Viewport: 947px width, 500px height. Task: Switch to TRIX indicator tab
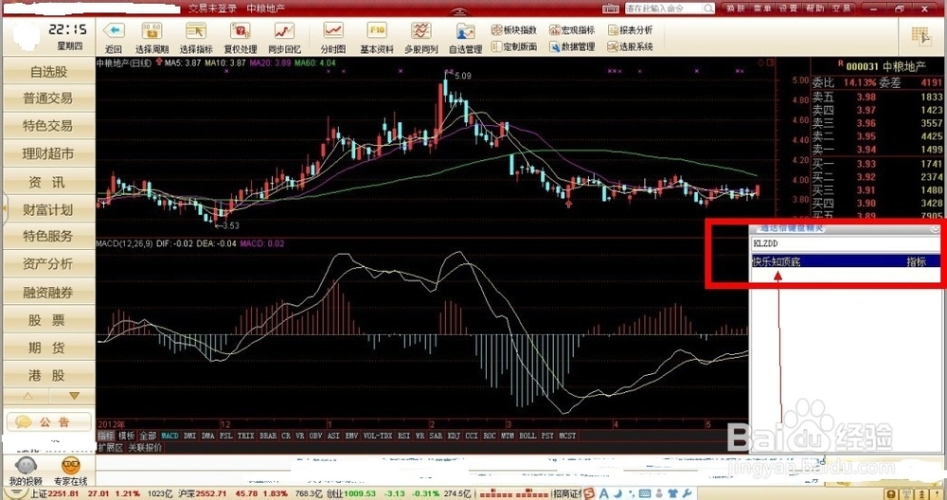click(246, 436)
